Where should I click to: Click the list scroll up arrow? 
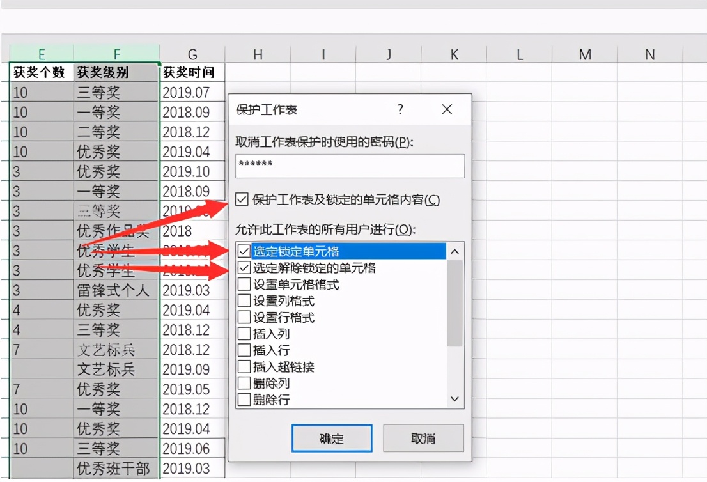click(x=455, y=252)
